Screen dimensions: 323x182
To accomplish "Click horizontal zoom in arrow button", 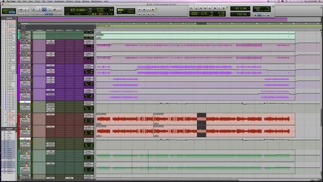I will click(28, 10).
